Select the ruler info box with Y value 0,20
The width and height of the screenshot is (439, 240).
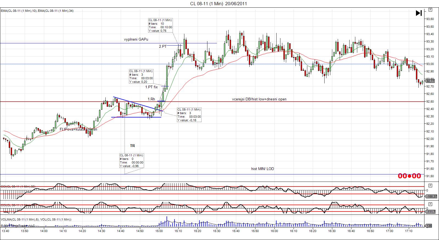click(x=141, y=76)
